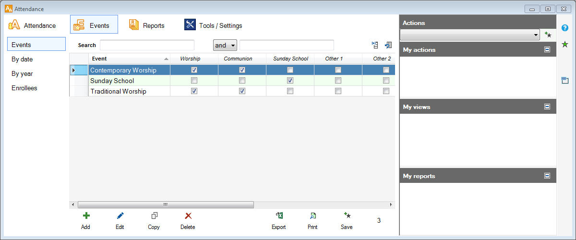This screenshot has width=576, height=240.
Task: Open Enrollees in the left sidebar
Action: [24, 88]
